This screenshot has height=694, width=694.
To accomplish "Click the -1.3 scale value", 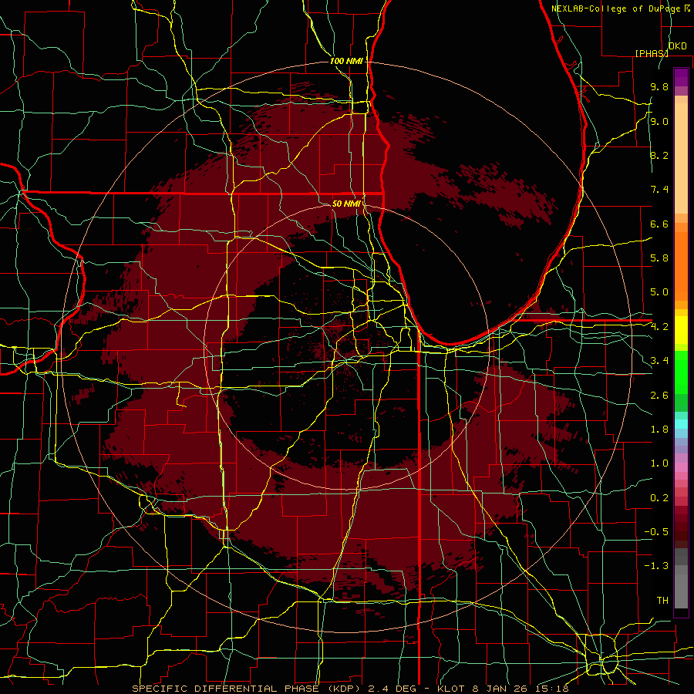I will (x=656, y=566).
